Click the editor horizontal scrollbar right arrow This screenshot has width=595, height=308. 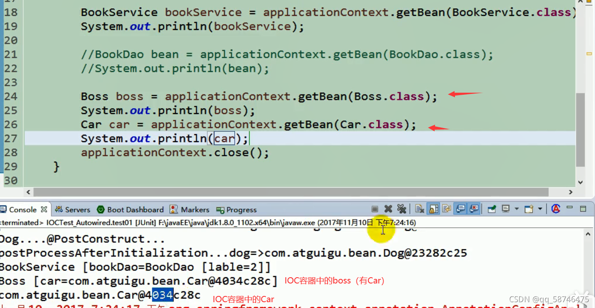570,192
